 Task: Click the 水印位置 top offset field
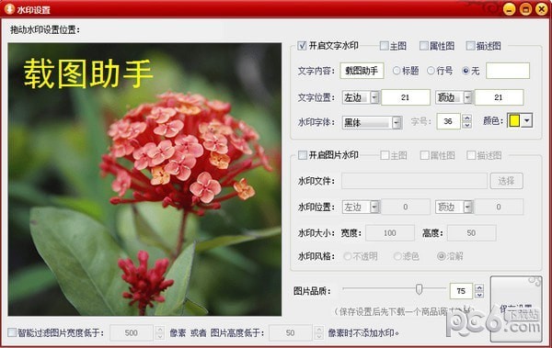point(499,207)
